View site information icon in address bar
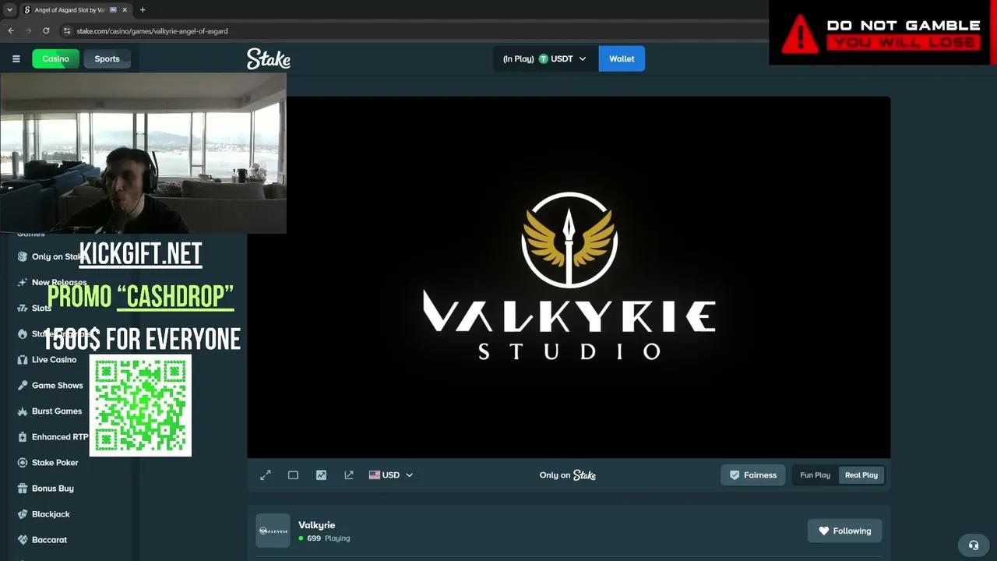This screenshot has width=997, height=561. click(67, 30)
